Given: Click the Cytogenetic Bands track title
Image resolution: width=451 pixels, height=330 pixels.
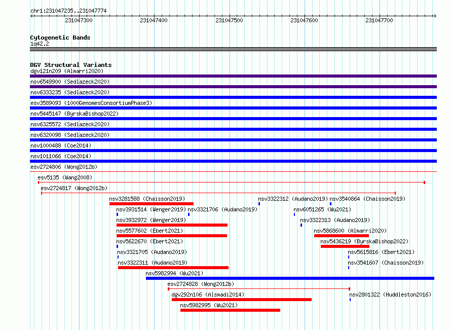Looking at the screenshot, I should (x=60, y=38).
